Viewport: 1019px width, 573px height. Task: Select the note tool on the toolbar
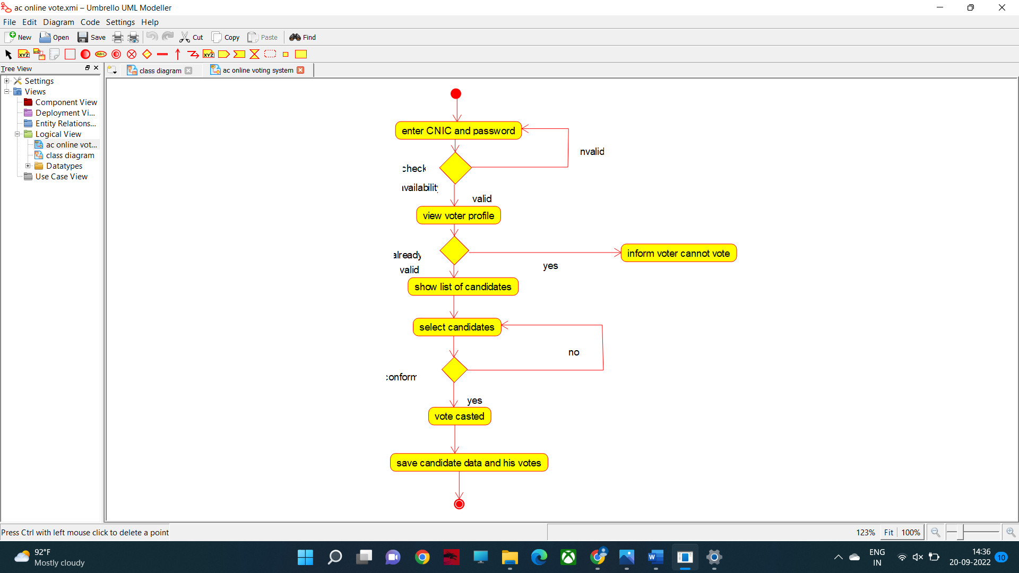(54, 54)
